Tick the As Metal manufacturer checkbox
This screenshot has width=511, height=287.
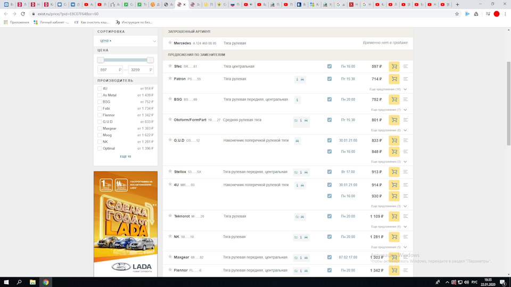pos(100,95)
